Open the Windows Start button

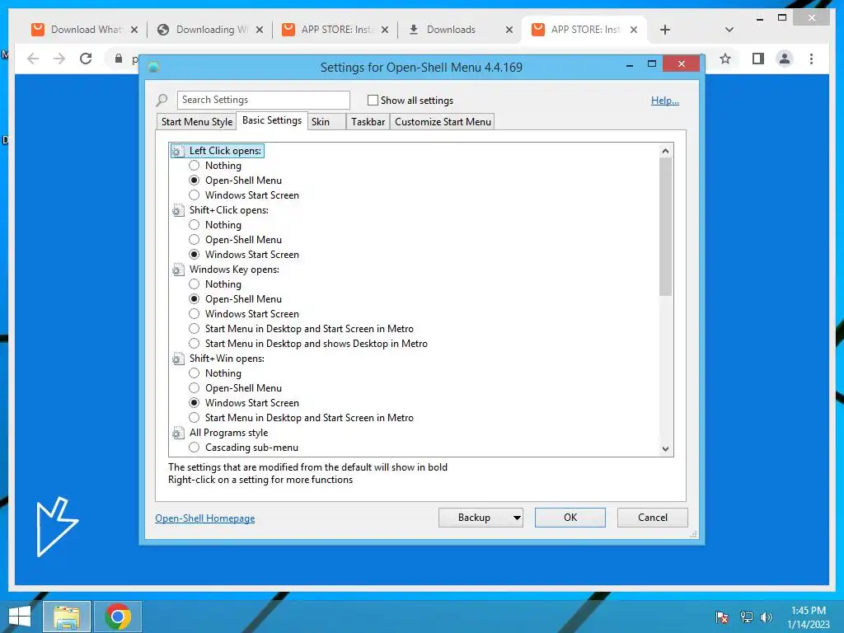(20, 617)
